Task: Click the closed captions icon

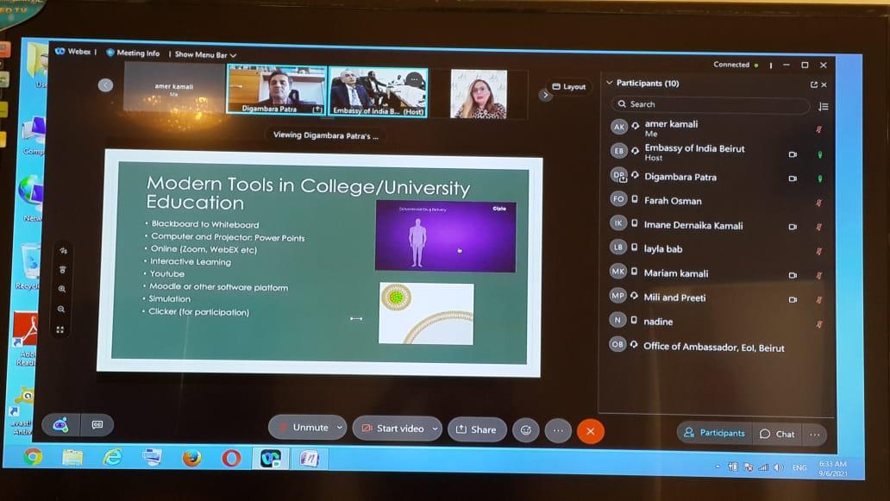Action: 97,424
